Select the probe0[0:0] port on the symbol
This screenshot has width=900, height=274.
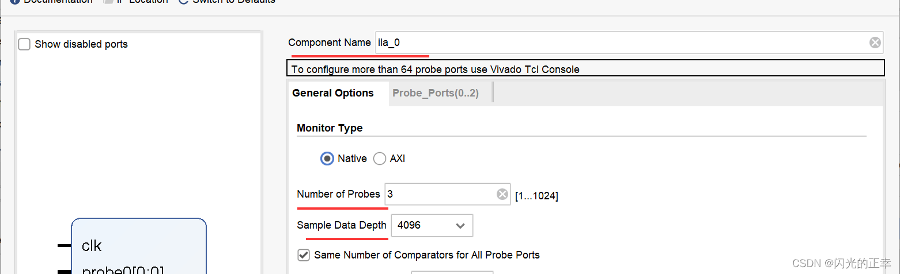tap(122, 270)
